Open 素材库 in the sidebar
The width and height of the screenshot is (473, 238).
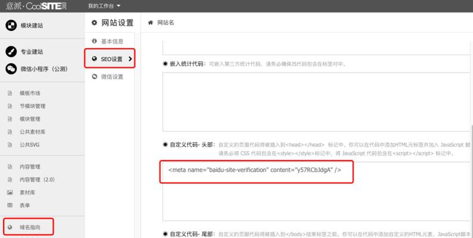[x=27, y=192]
